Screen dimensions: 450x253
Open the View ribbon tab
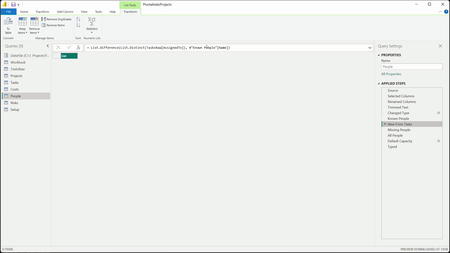pos(84,12)
